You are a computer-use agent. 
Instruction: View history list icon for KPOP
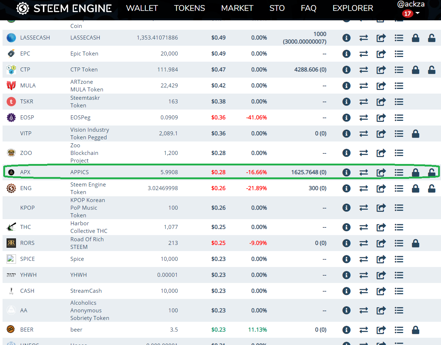pos(399,208)
